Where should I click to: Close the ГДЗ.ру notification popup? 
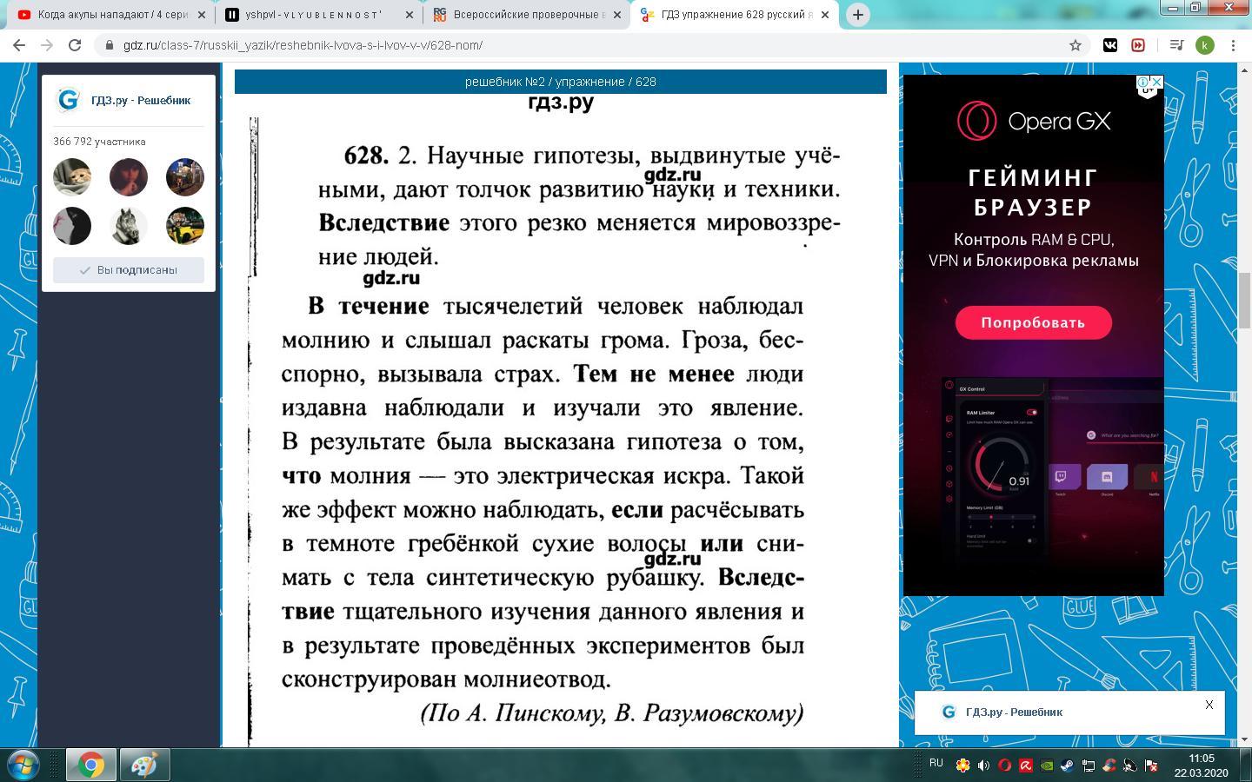[x=1209, y=705]
